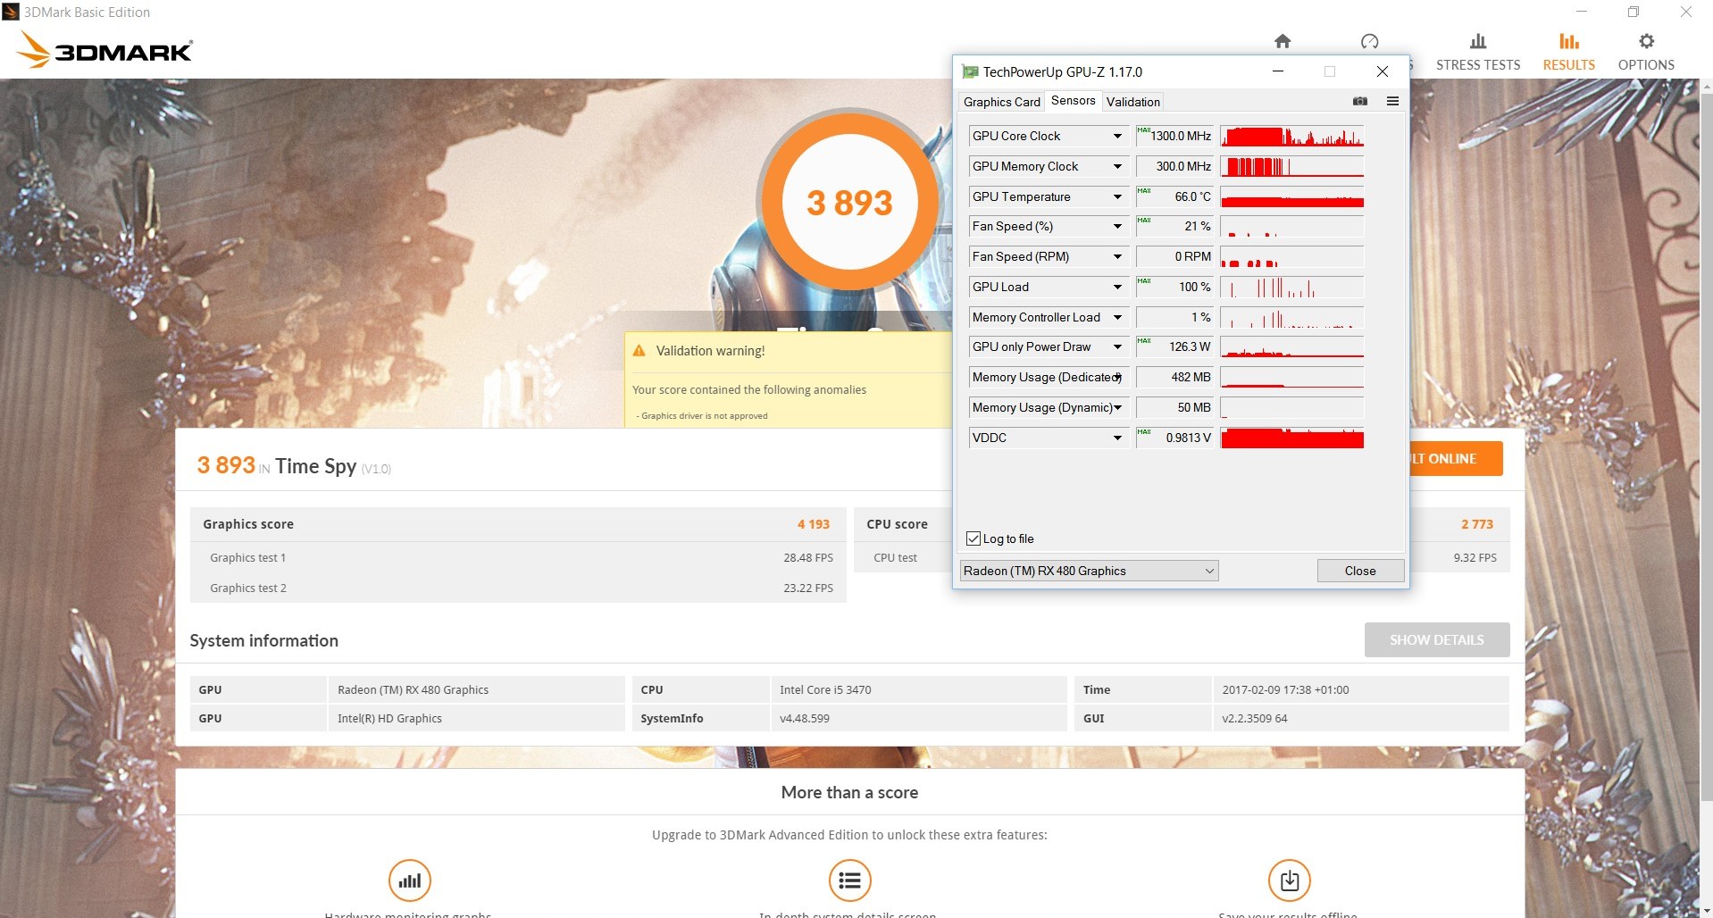
Task: Click the in-depth system details list icon
Action: tap(849, 880)
